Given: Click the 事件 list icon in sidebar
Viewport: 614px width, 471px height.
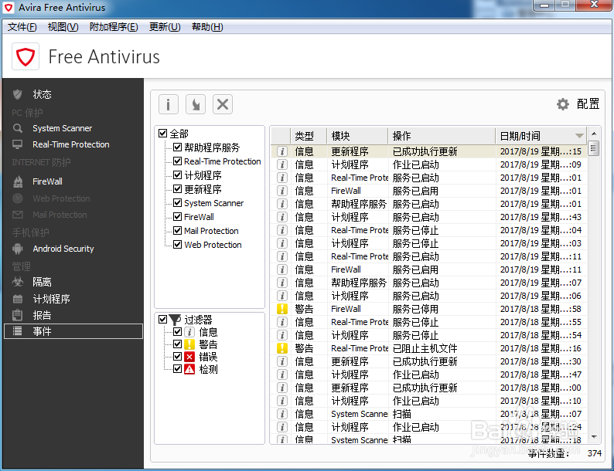Looking at the screenshot, I should point(18,331).
